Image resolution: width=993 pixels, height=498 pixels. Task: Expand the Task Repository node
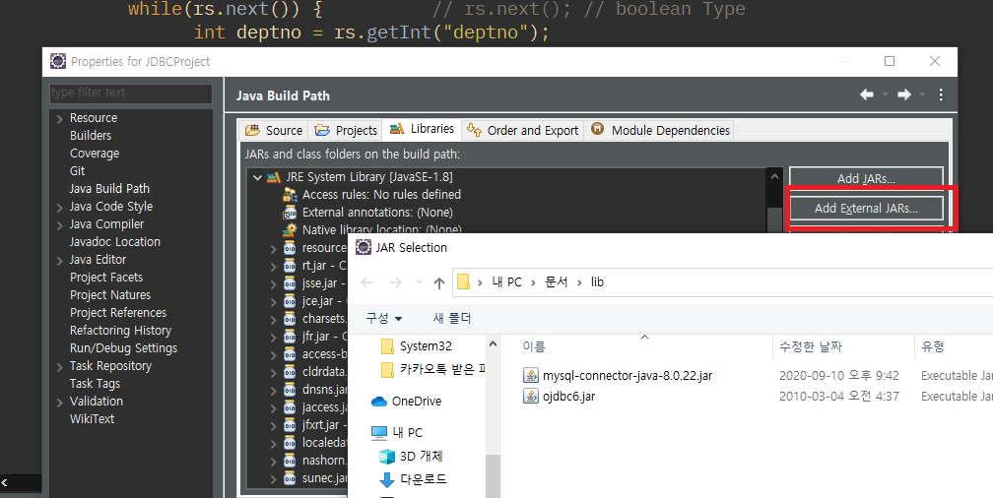pyautogui.click(x=59, y=366)
